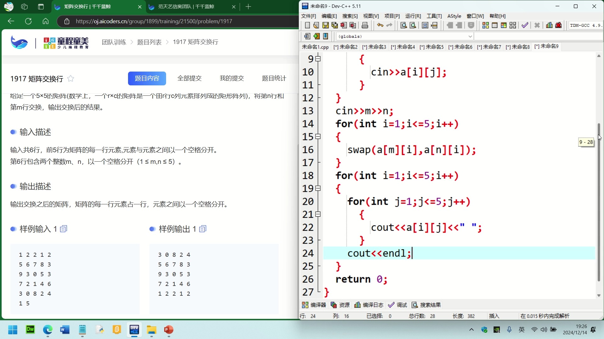Click the Syntax check checkmark icon
Image resolution: width=604 pixels, height=339 pixels.
525,25
